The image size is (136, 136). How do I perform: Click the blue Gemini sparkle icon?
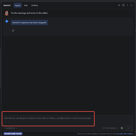7,21
